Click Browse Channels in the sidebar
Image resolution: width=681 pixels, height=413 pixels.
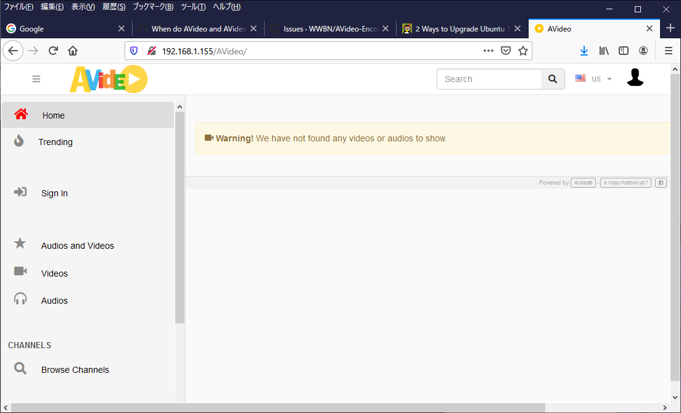88,370
